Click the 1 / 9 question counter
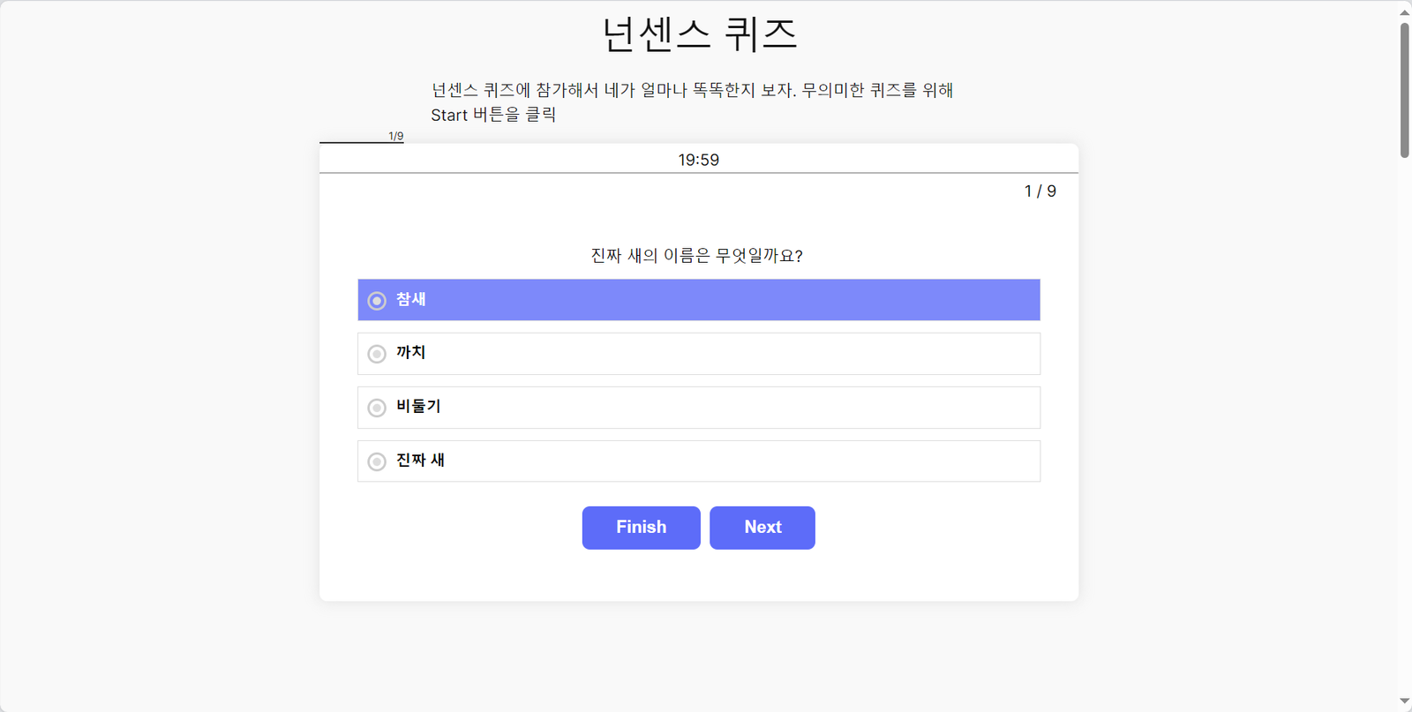 1040,191
